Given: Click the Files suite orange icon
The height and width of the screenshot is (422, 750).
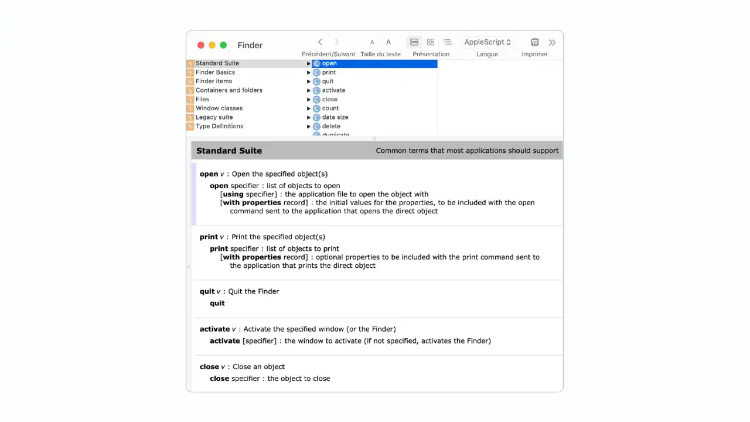Looking at the screenshot, I should coord(190,99).
